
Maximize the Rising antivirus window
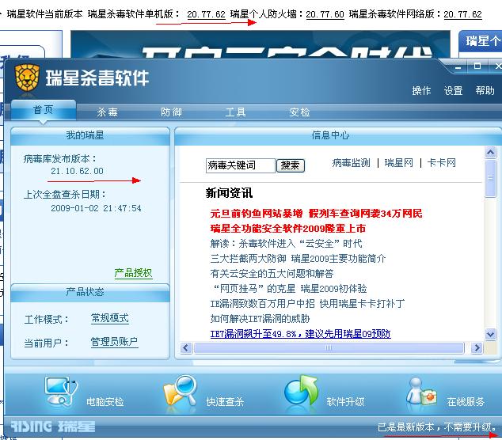477,66
